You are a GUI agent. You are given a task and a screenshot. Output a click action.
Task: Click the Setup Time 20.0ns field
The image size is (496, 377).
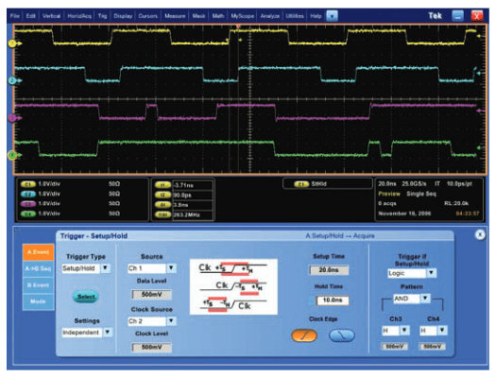tap(329, 270)
